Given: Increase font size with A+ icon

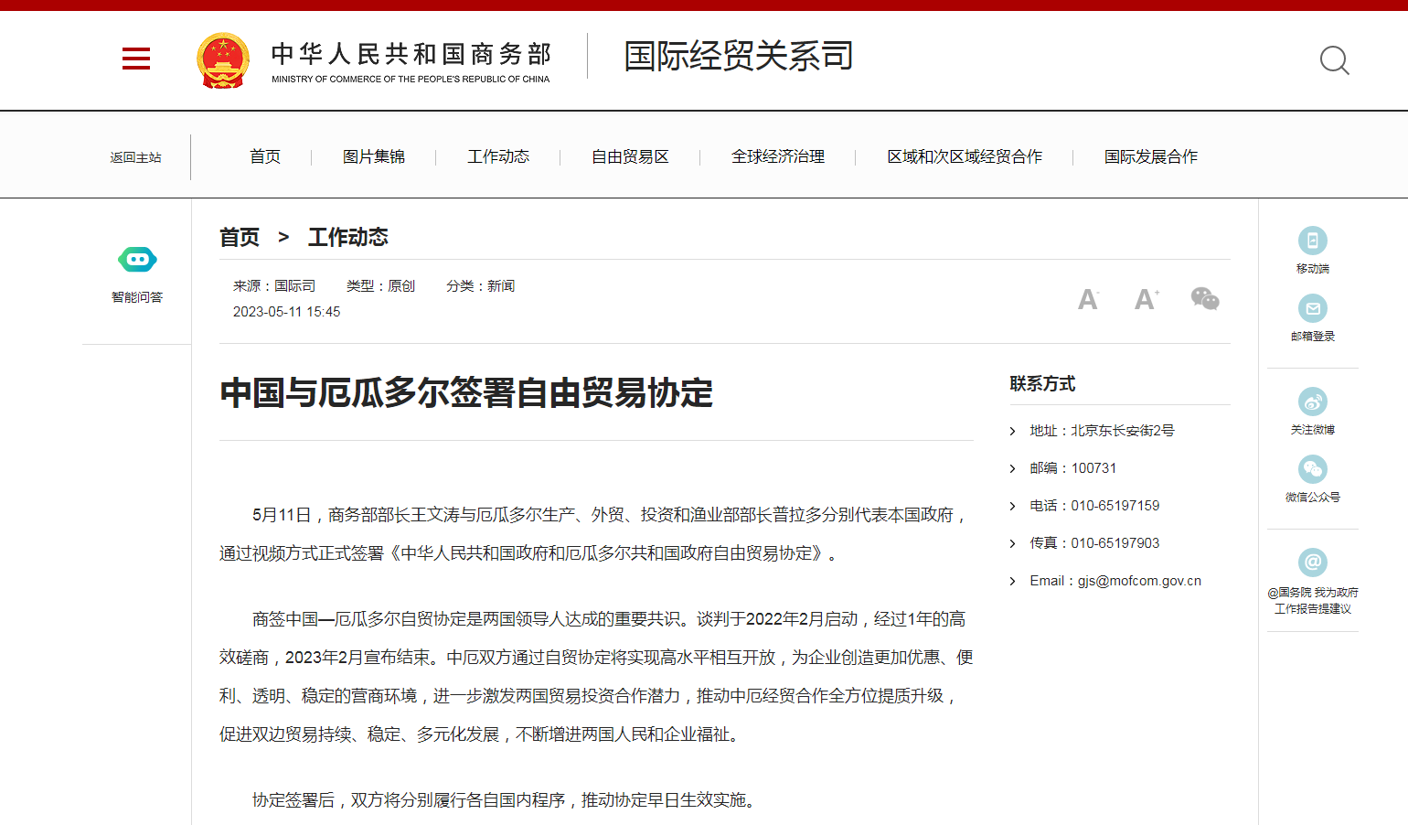Looking at the screenshot, I should click(1146, 299).
